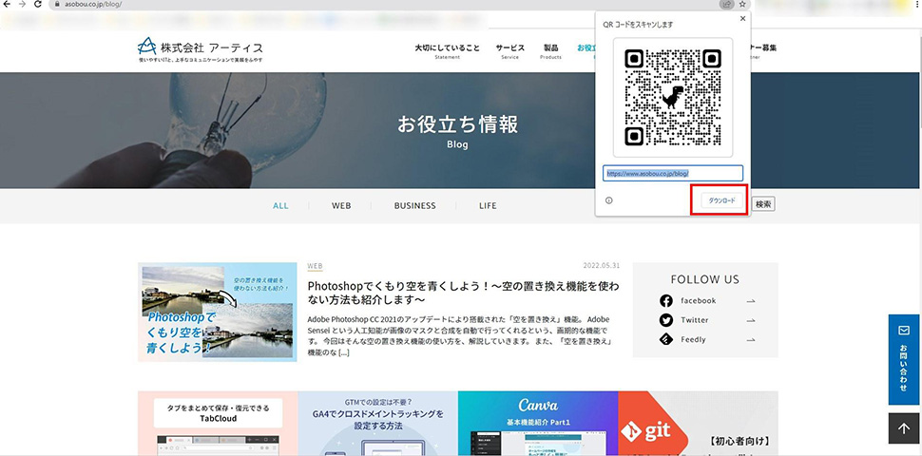This screenshot has height=456, width=922.
Task: Click the arrow beside Feedly
Action: (x=750, y=340)
